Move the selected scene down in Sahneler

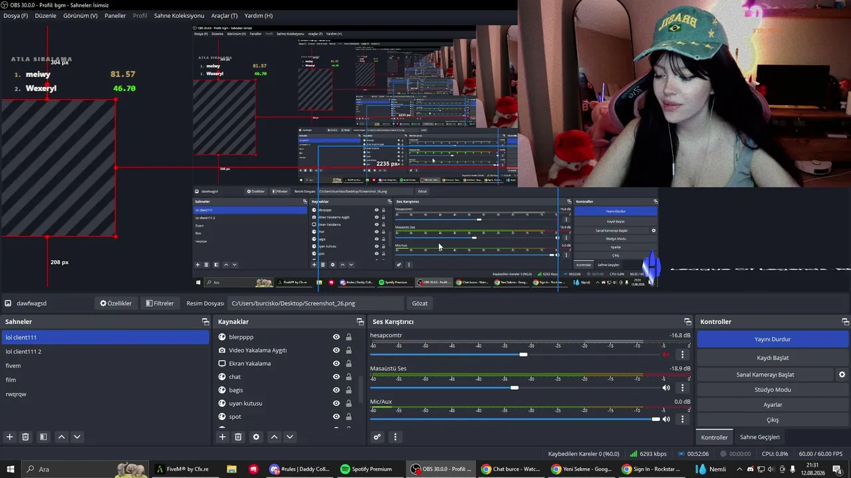coord(77,437)
